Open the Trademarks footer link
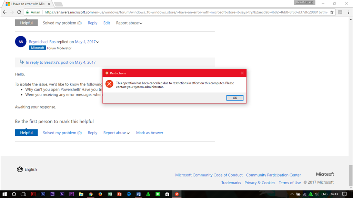 point(231,183)
